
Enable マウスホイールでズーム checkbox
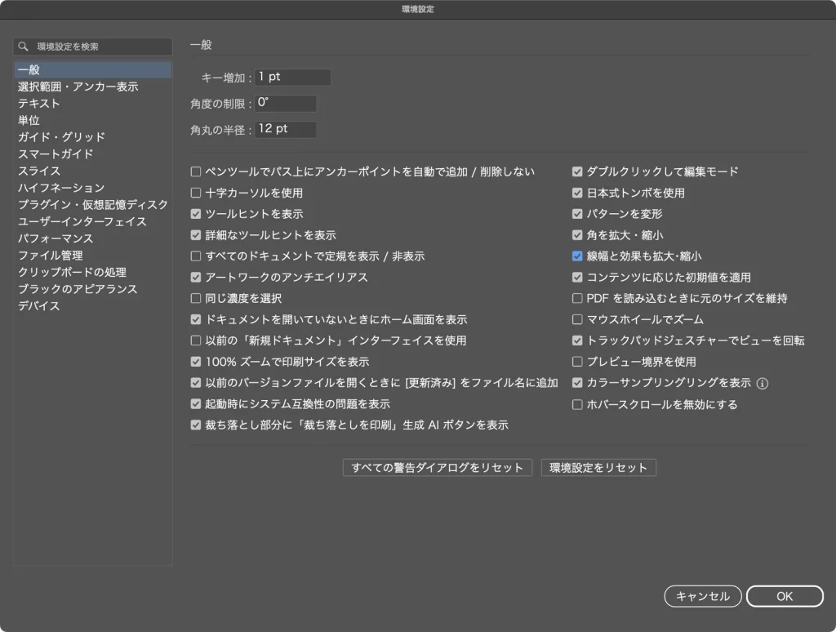point(577,319)
